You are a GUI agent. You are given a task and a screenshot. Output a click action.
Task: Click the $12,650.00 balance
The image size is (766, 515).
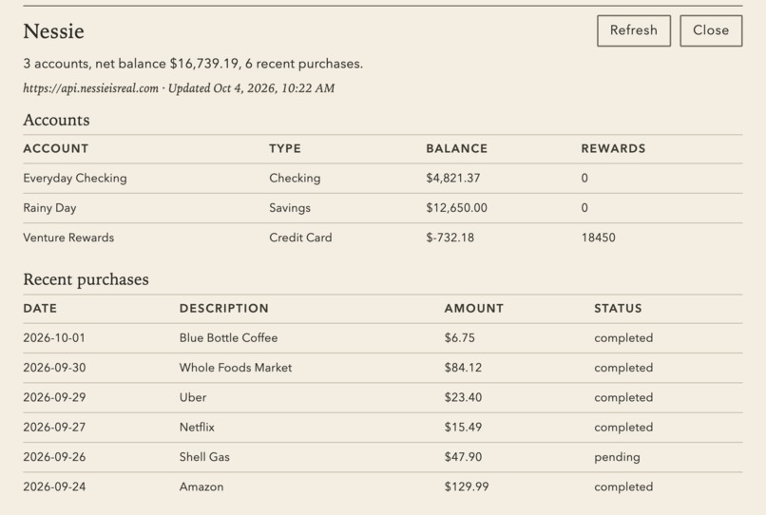point(456,208)
